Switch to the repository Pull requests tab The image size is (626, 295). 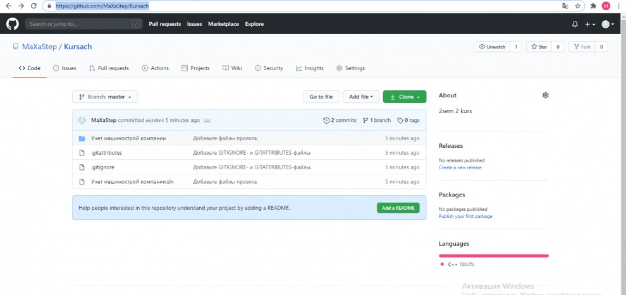(109, 68)
